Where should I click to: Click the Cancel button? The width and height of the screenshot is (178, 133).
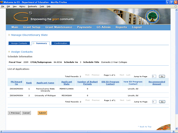26,113
